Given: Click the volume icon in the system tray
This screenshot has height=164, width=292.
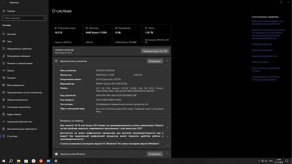Looking at the screenshot, I should [266, 161].
